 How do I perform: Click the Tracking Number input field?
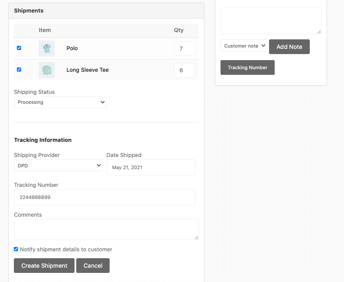(105, 197)
